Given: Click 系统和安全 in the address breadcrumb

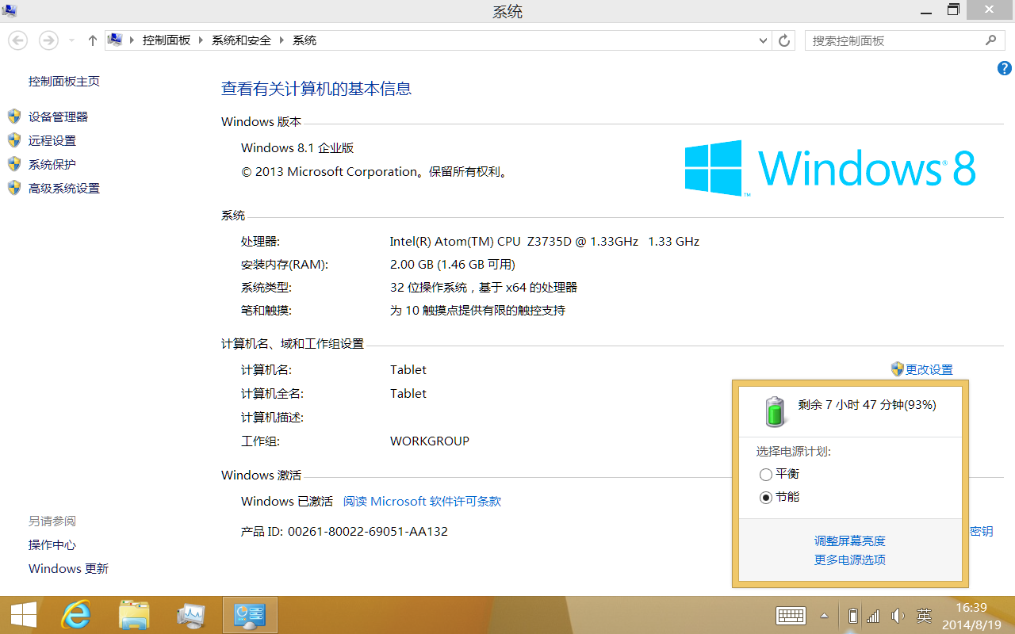Looking at the screenshot, I should coord(241,40).
